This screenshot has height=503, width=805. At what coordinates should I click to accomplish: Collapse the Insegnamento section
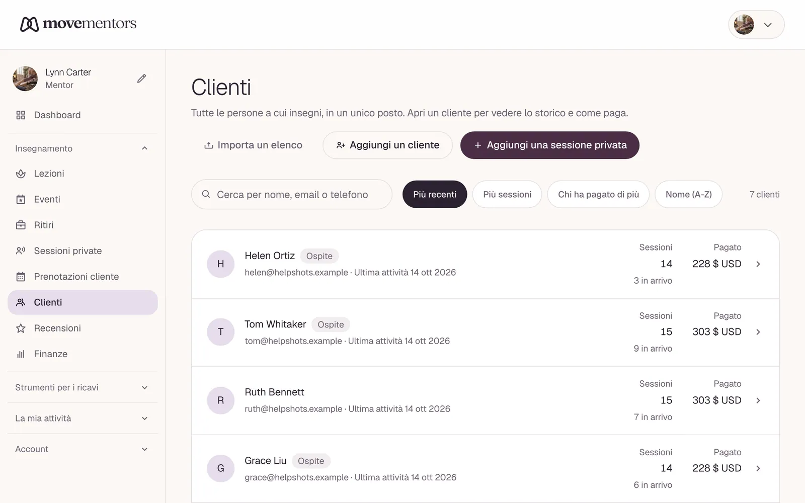[x=144, y=148]
